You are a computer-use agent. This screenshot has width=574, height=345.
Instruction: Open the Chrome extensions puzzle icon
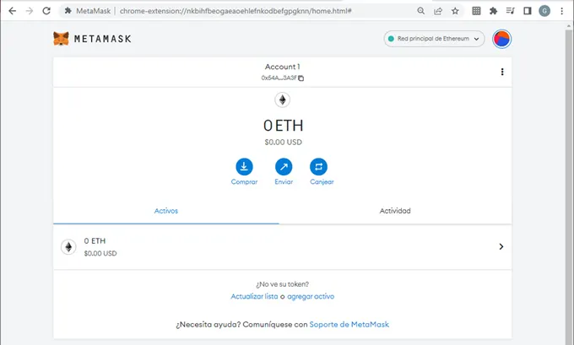pos(493,11)
